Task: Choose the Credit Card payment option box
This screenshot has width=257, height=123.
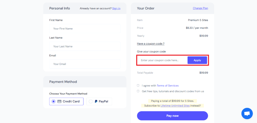Action: (66, 102)
